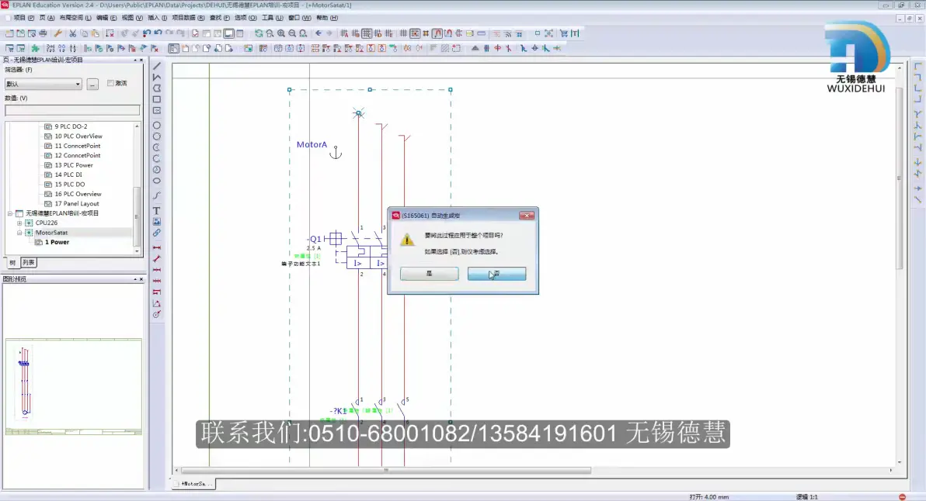The width and height of the screenshot is (926, 501).
Task: Open the 帮助 (H) menu
Action: [326, 18]
